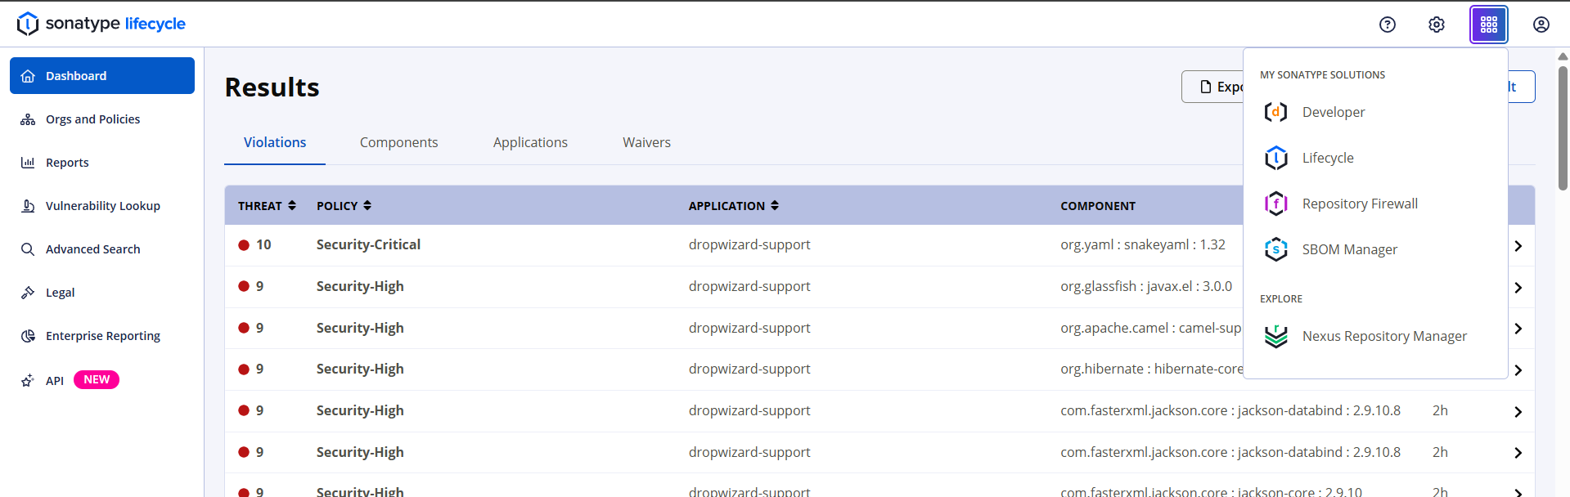The image size is (1570, 497).
Task: Switch to the Applications tab
Action: point(530,142)
